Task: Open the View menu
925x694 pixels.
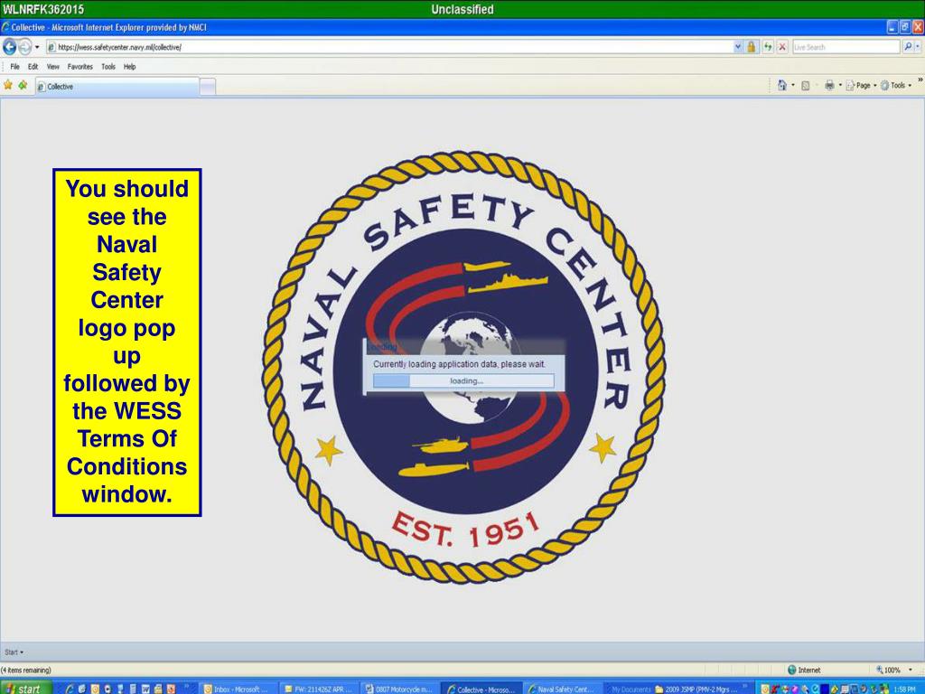Action: click(x=53, y=67)
